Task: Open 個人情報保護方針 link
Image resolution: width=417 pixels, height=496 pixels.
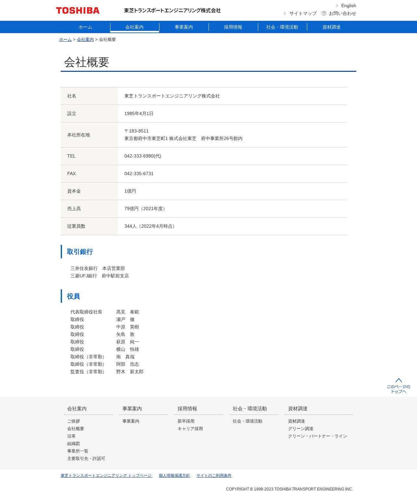Action: pos(174,476)
